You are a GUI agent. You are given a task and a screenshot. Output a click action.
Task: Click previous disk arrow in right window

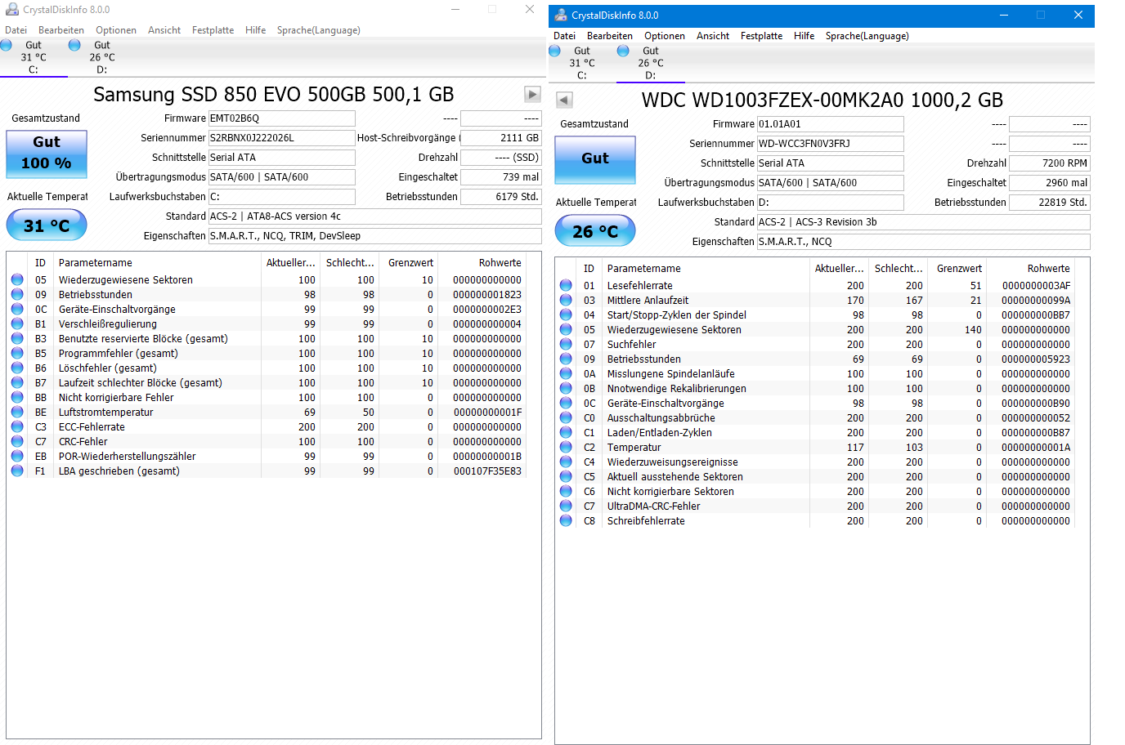click(564, 100)
